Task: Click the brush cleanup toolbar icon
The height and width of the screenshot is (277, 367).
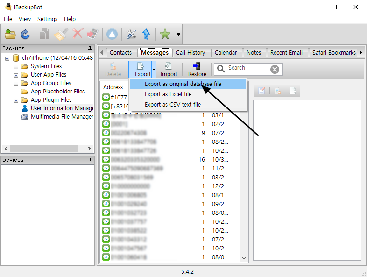Action: coord(61,34)
